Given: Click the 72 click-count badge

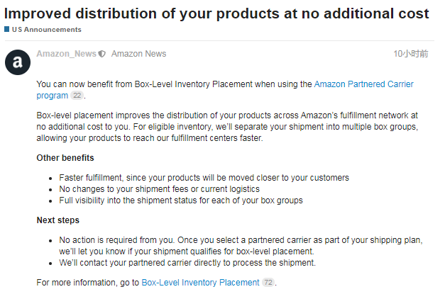Looking at the screenshot, I should click(x=268, y=283).
